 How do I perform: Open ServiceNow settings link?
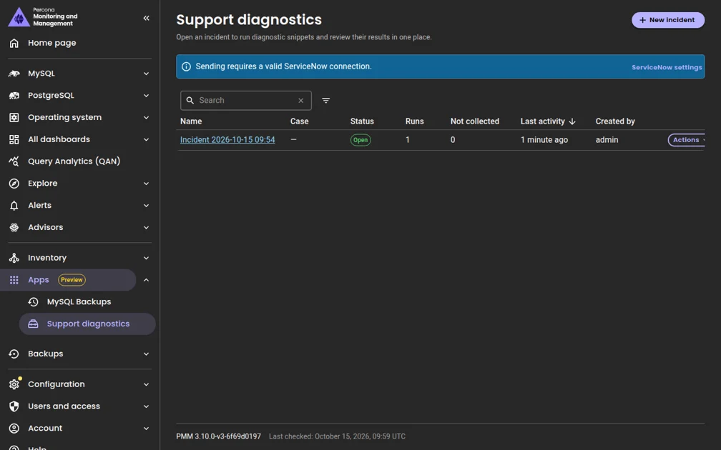click(x=667, y=67)
